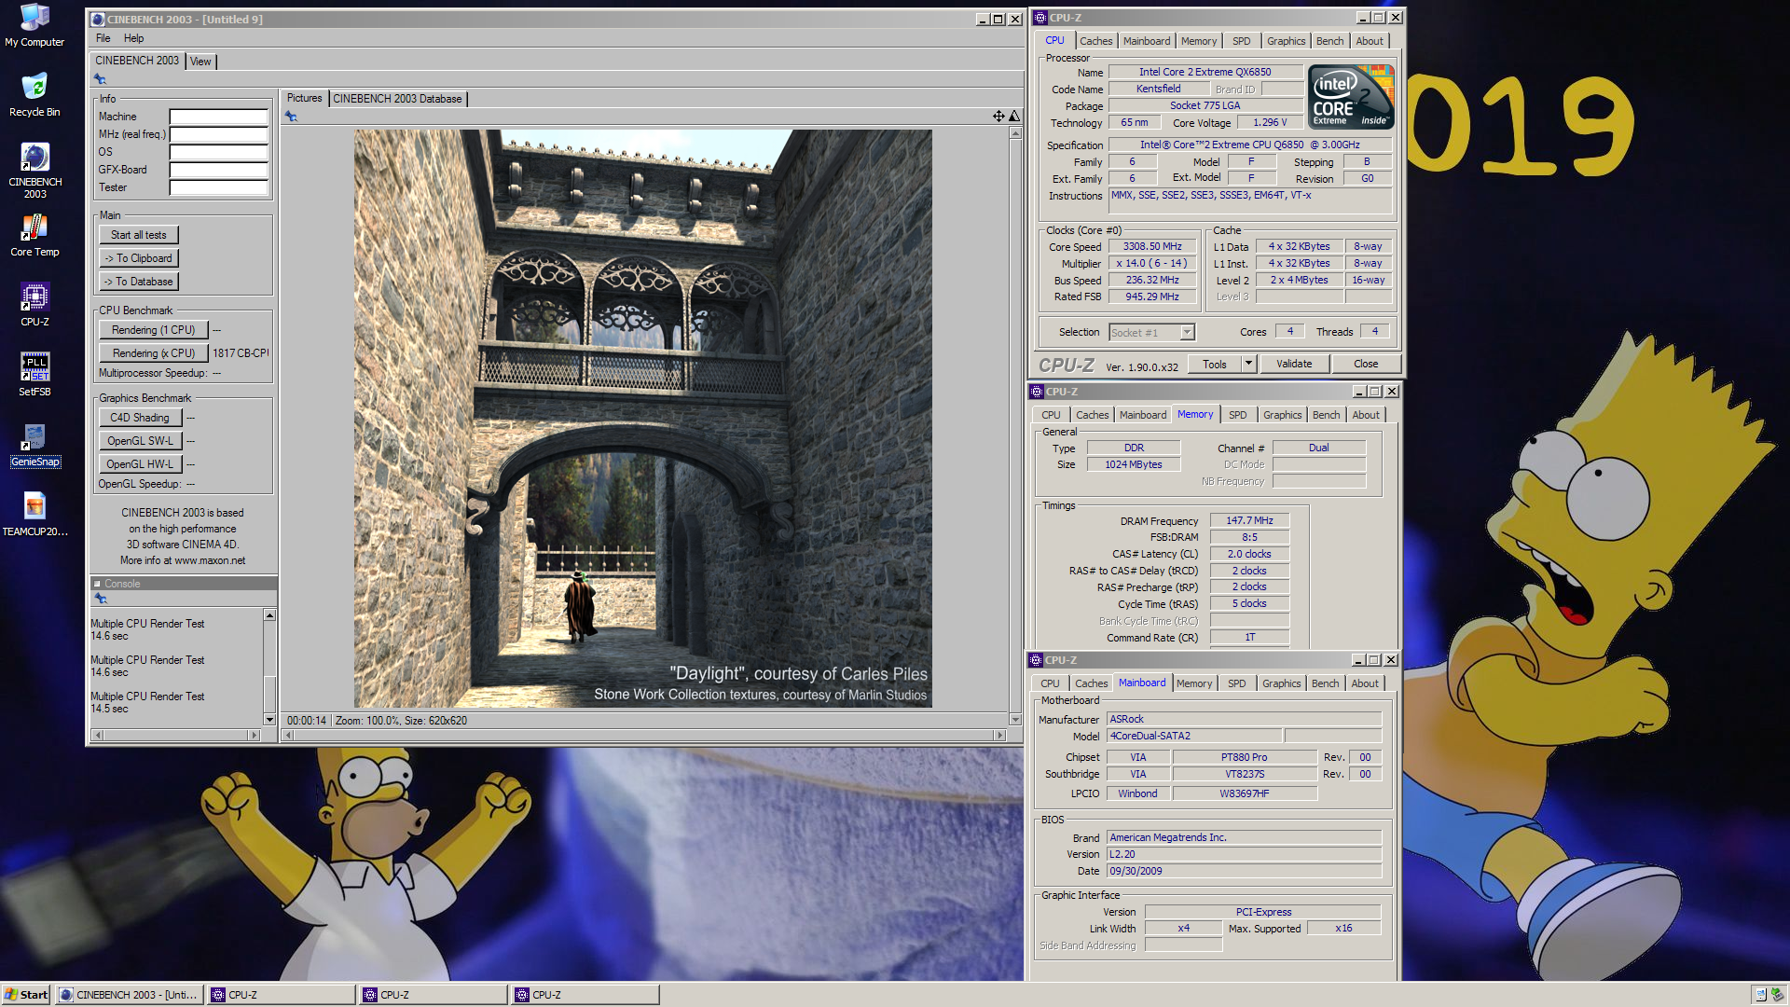Run C4D Shading benchmark

pyautogui.click(x=140, y=418)
